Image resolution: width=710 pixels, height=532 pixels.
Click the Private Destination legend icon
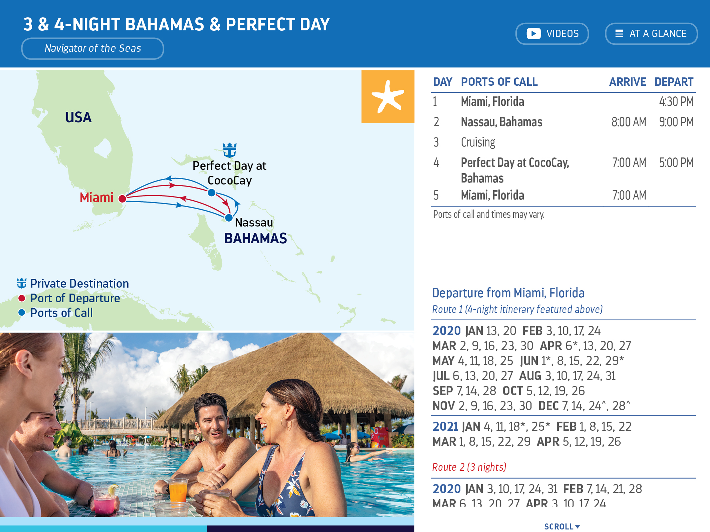tap(22, 283)
